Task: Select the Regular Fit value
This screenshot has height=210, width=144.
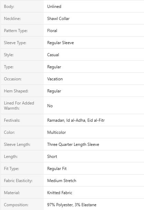Action: tap(57, 169)
